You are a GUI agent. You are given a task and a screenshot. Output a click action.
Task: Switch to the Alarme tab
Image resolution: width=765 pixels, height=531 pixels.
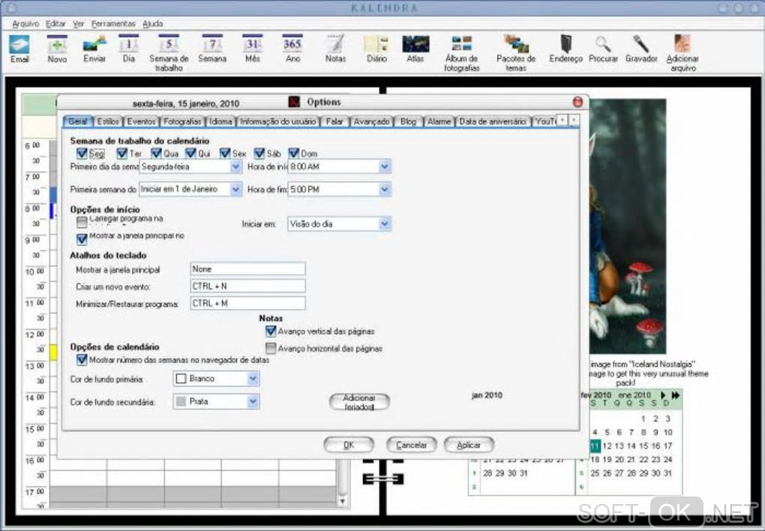(x=439, y=121)
